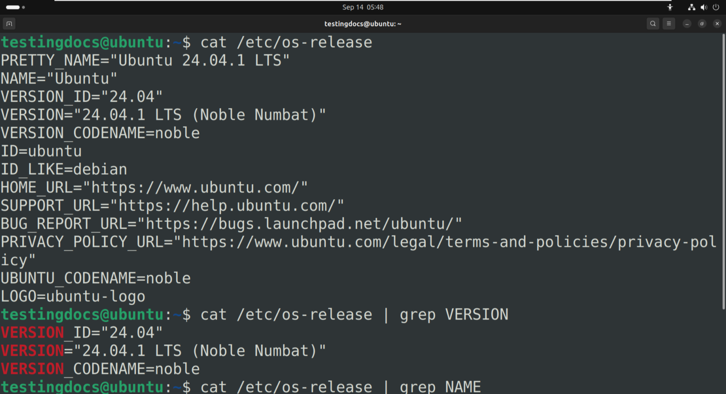Open the terminal search with the magnifier icon

point(652,24)
